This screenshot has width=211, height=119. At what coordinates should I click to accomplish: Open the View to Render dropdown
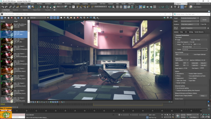(x=194, y=28)
